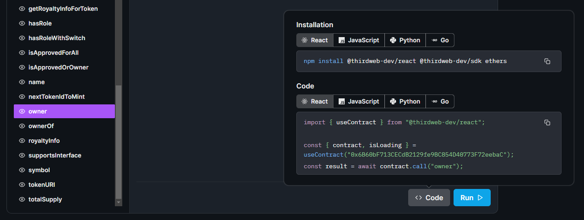Screen dimensions: 584x220
Task: Select the nextTokenIdToMint function
Action: click(x=57, y=97)
